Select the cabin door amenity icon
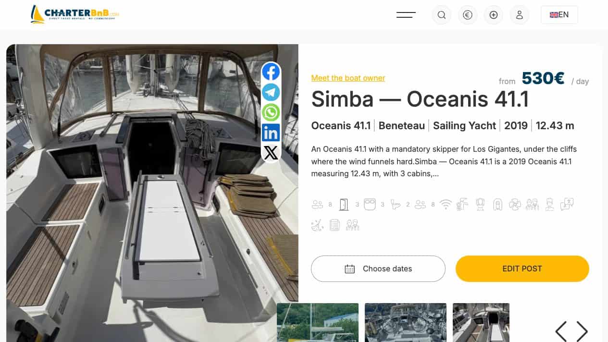 point(344,205)
